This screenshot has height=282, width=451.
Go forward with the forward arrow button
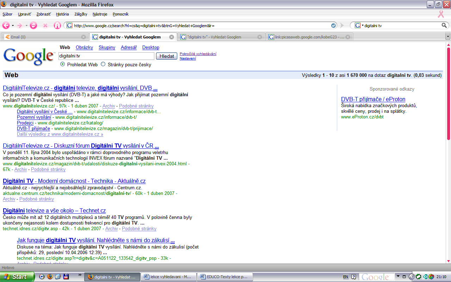(20, 26)
